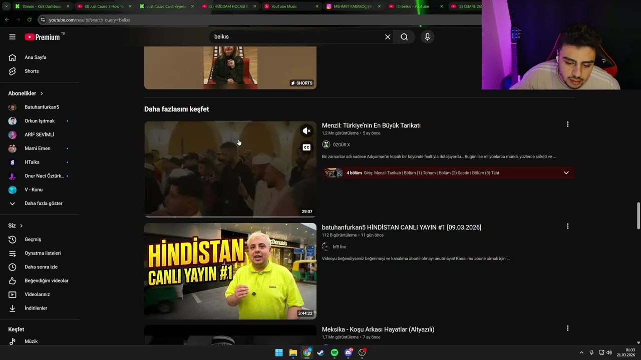Open ÖZGÜR X channel avatar
This screenshot has height=360, width=641.
click(x=326, y=144)
